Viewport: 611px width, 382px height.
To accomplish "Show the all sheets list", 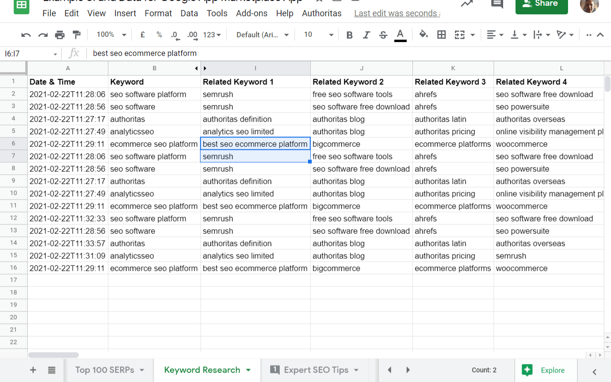I will [52, 370].
